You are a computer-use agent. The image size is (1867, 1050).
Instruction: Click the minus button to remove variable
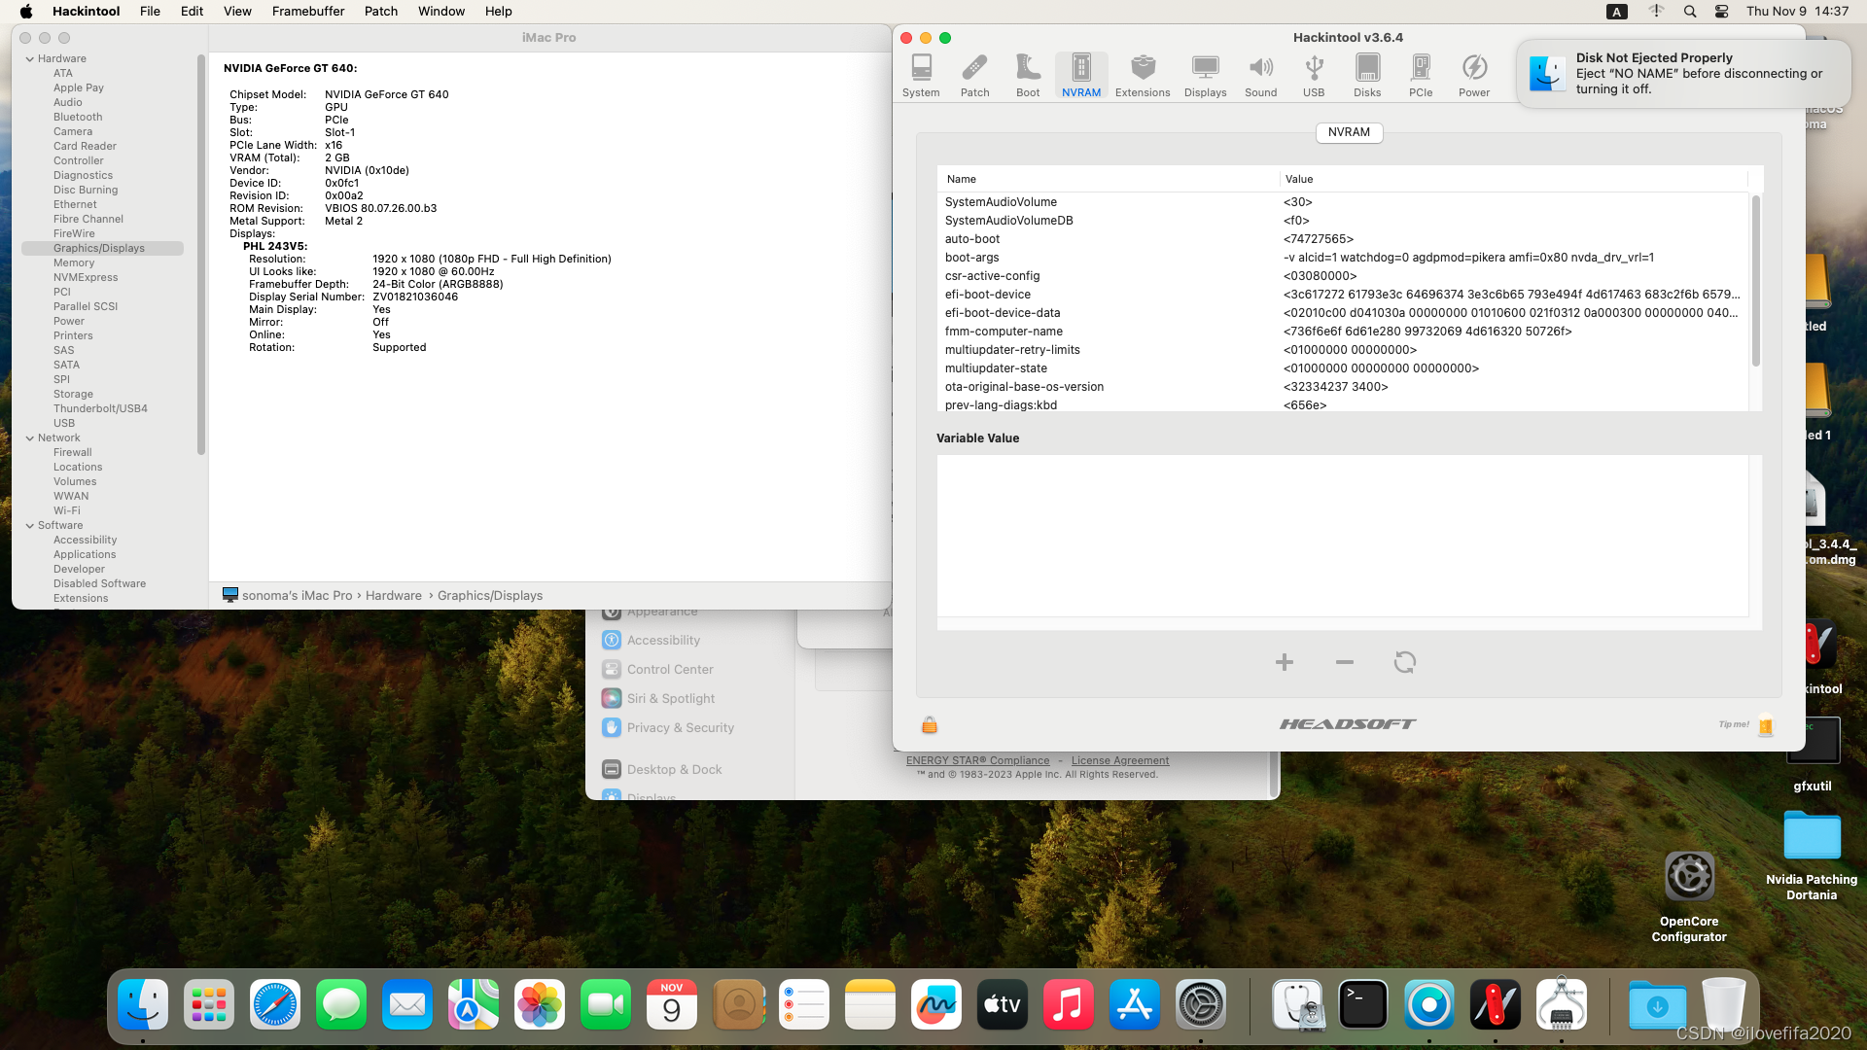[1345, 662]
